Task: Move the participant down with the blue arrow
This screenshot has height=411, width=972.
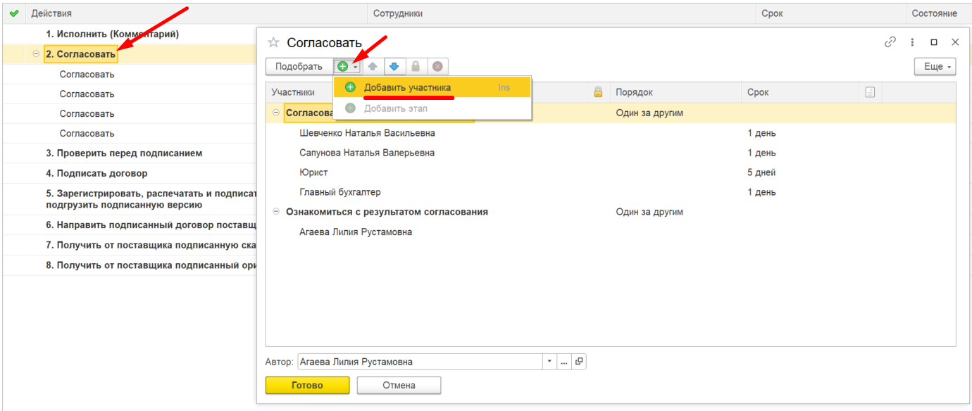Action: pyautogui.click(x=394, y=66)
